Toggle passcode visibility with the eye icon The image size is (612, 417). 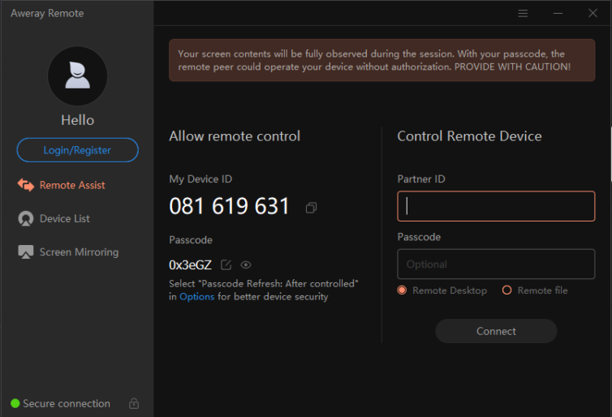246,264
